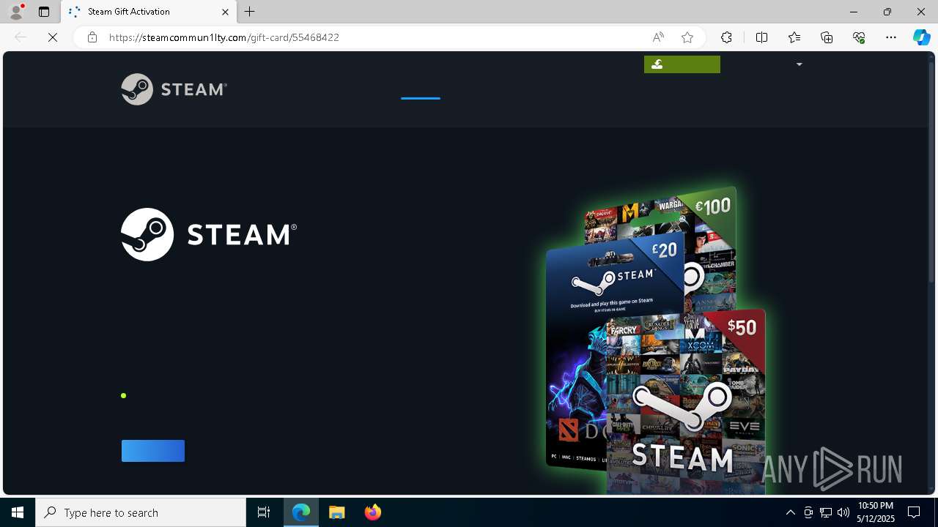The width and height of the screenshot is (938, 527).
Task: Launch Firefox from taskbar
Action: pyautogui.click(x=373, y=512)
